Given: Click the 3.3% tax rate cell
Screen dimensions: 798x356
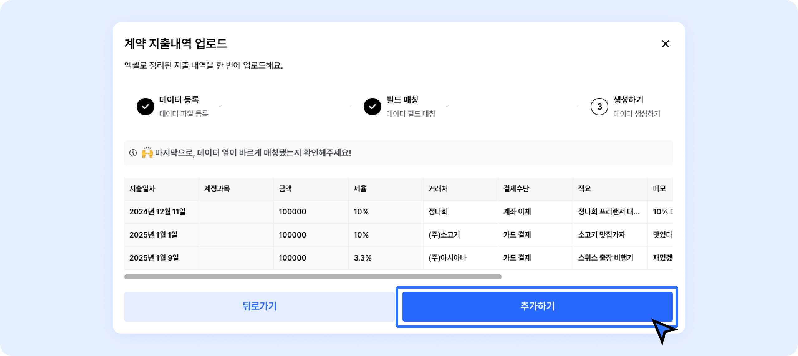Looking at the screenshot, I should point(386,258).
